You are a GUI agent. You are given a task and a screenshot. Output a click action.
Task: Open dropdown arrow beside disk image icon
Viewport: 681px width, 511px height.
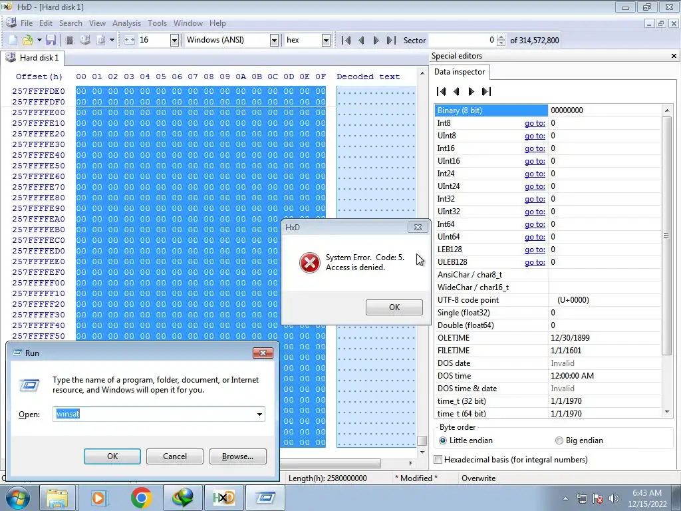click(x=112, y=41)
